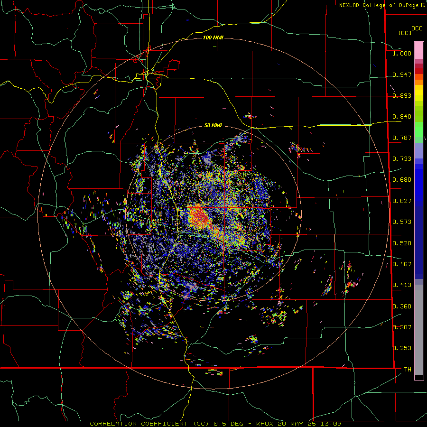Click the 0.360 scale value
This screenshot has height=427, width=427.
tap(402, 306)
